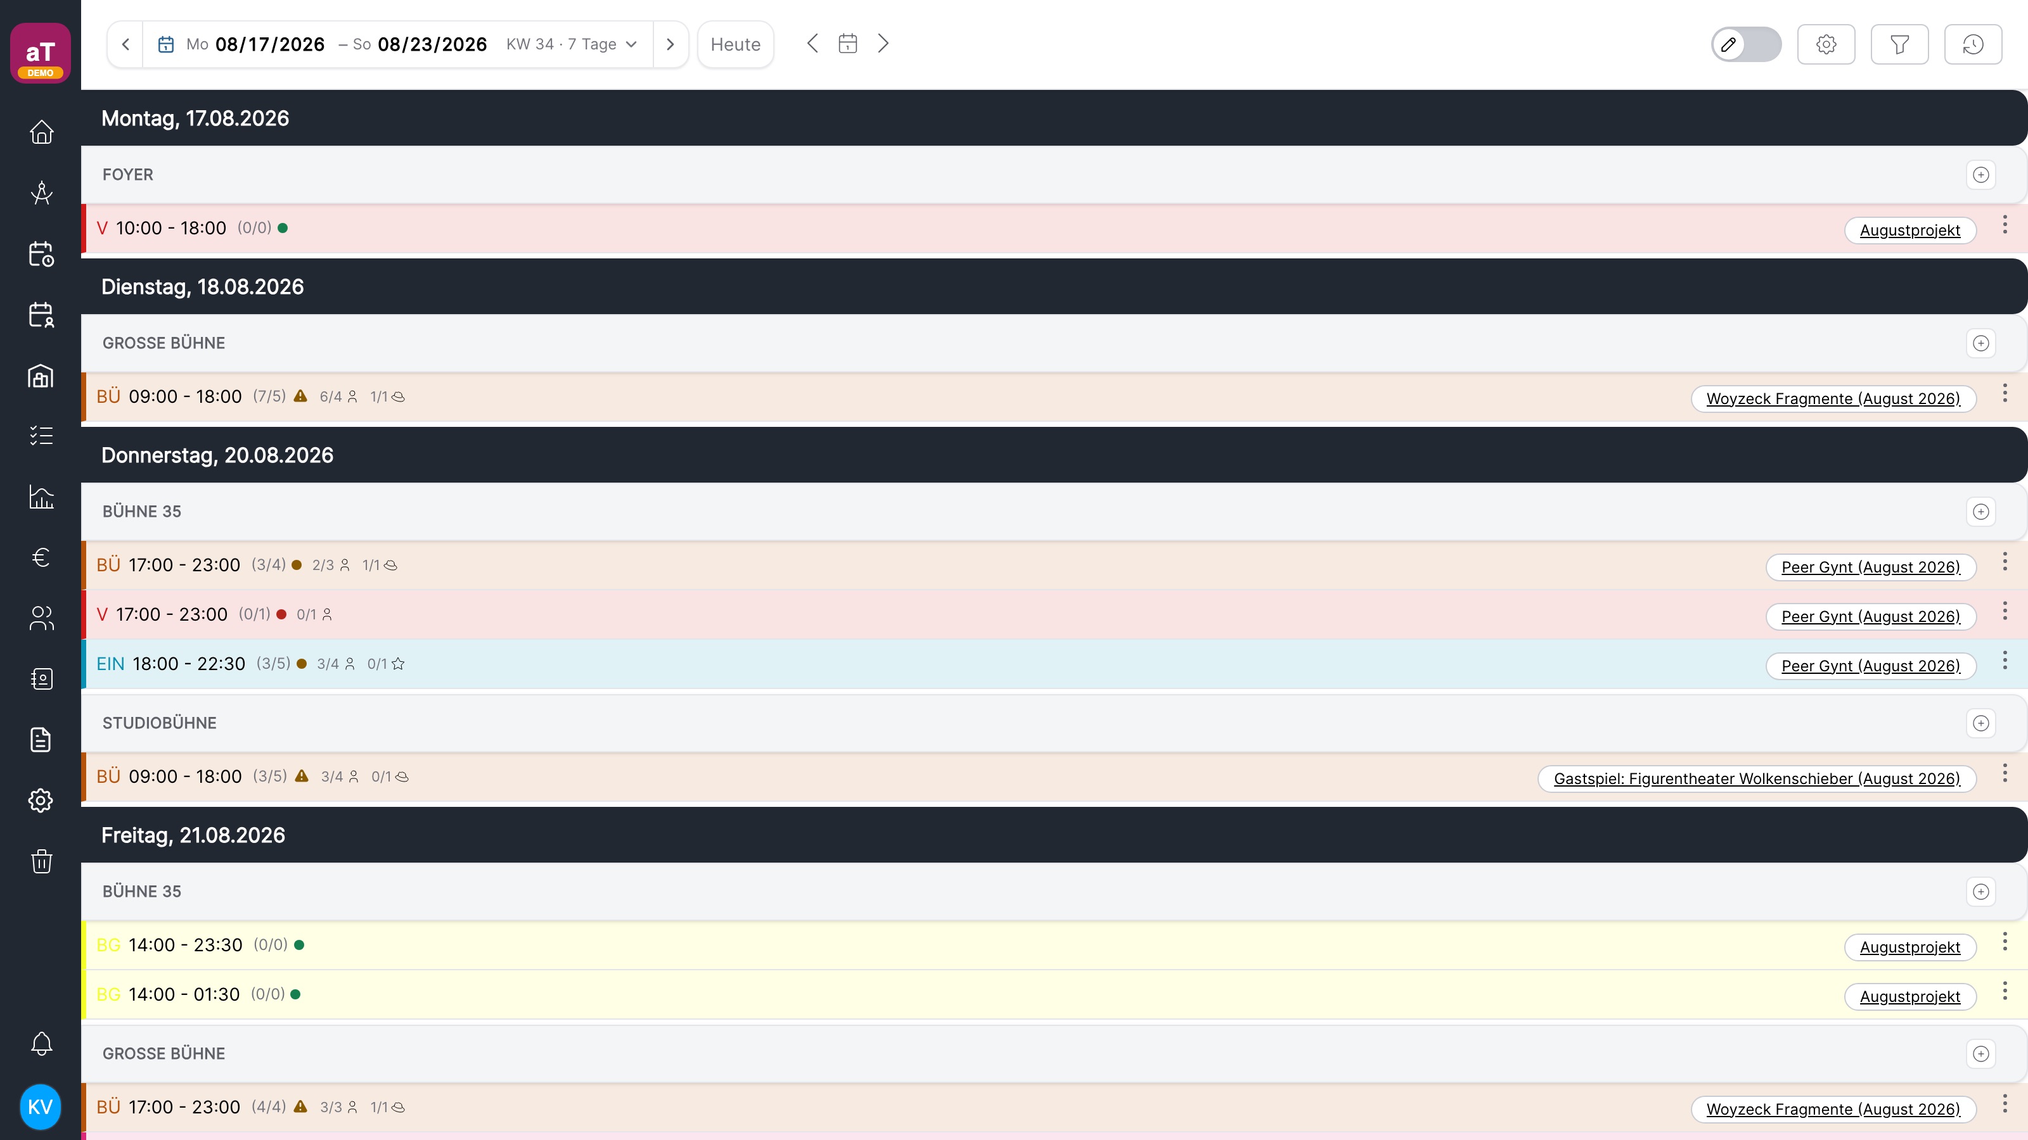The height and width of the screenshot is (1140, 2028).
Task: Select the Montag, 17.08.2026 day header
Action: (x=1053, y=118)
